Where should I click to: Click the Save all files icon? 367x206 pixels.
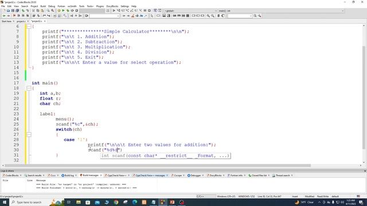pyautogui.click(x=17, y=11)
